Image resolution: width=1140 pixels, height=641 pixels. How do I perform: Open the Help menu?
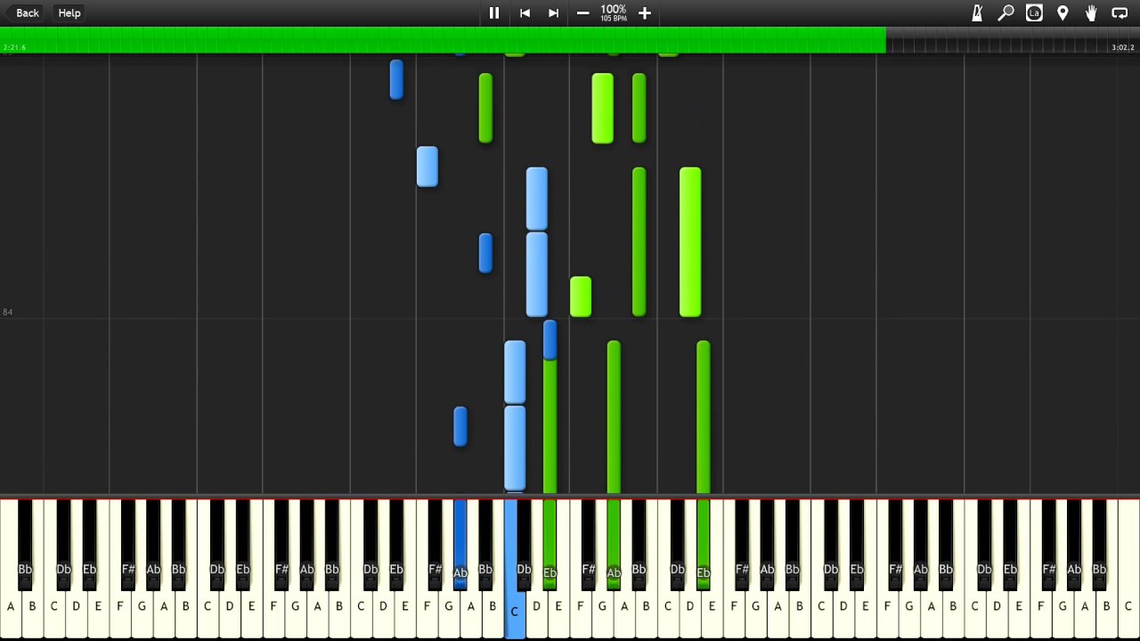69,12
